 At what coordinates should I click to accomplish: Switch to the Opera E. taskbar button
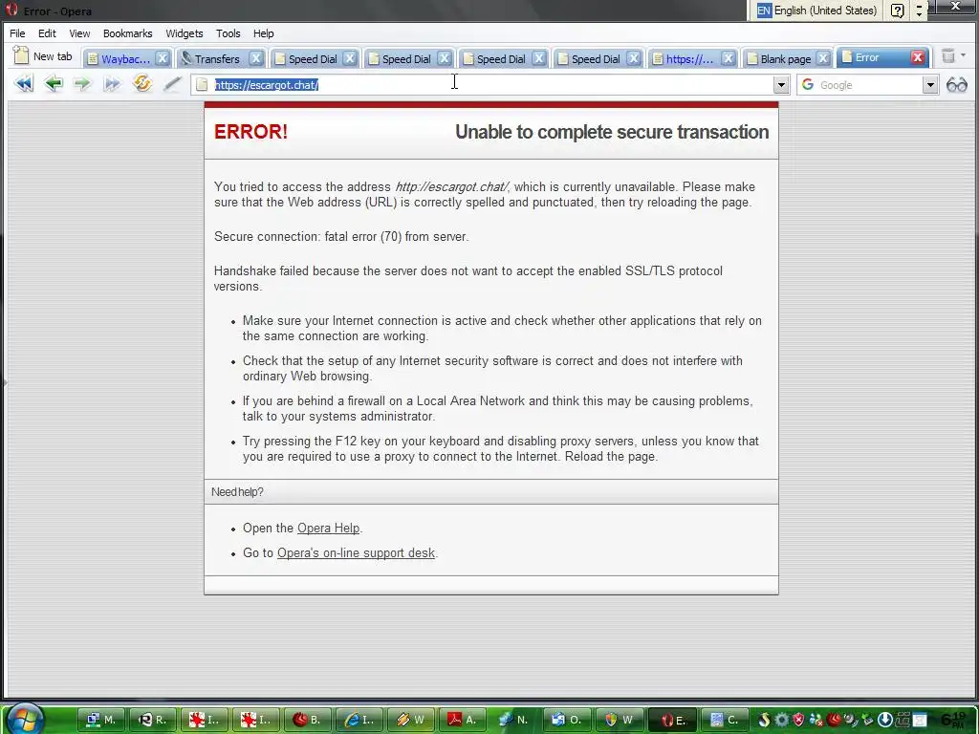(671, 720)
